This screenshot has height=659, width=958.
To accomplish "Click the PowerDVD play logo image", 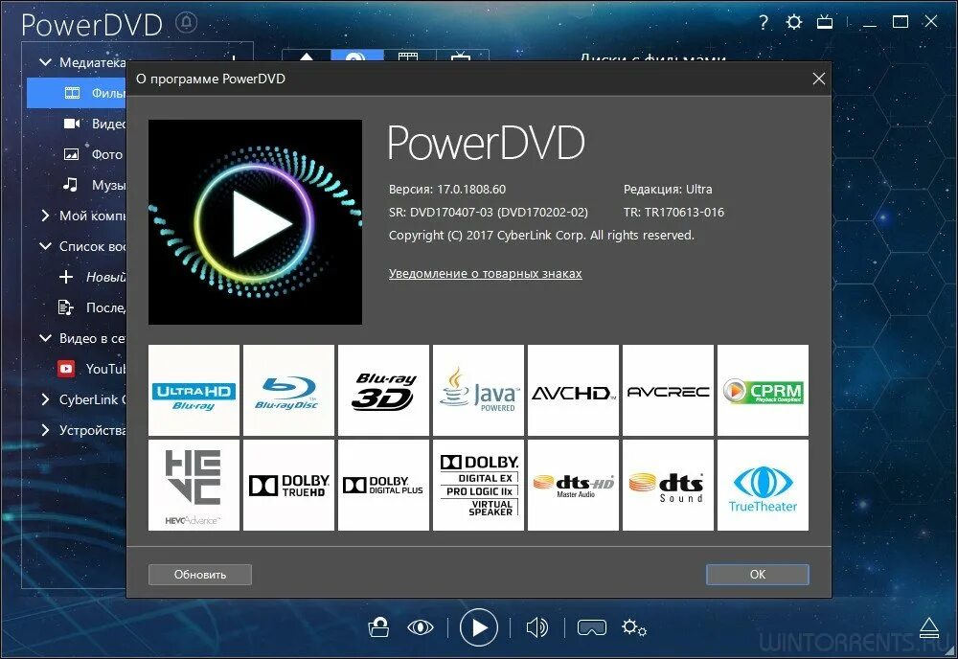I will point(256,222).
